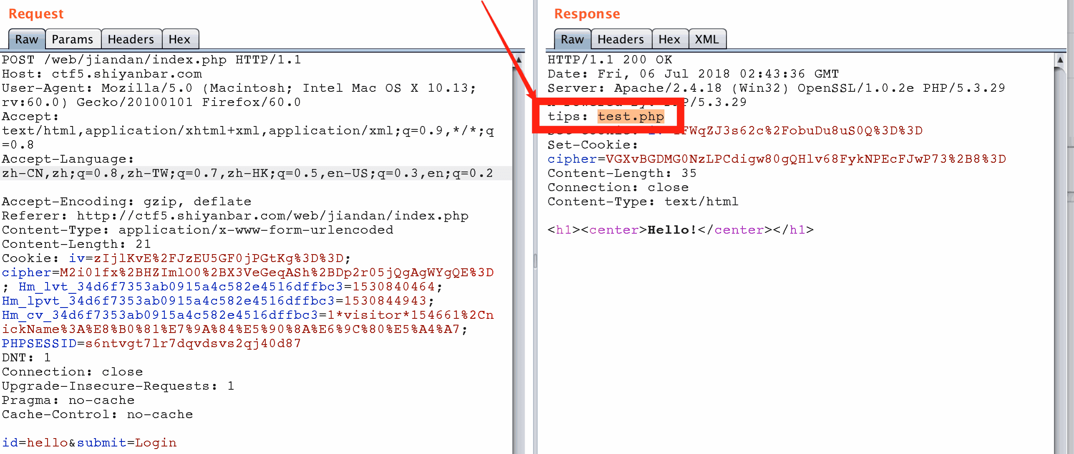
Task: Select the Response Raw tab
Action: pyautogui.click(x=572, y=39)
